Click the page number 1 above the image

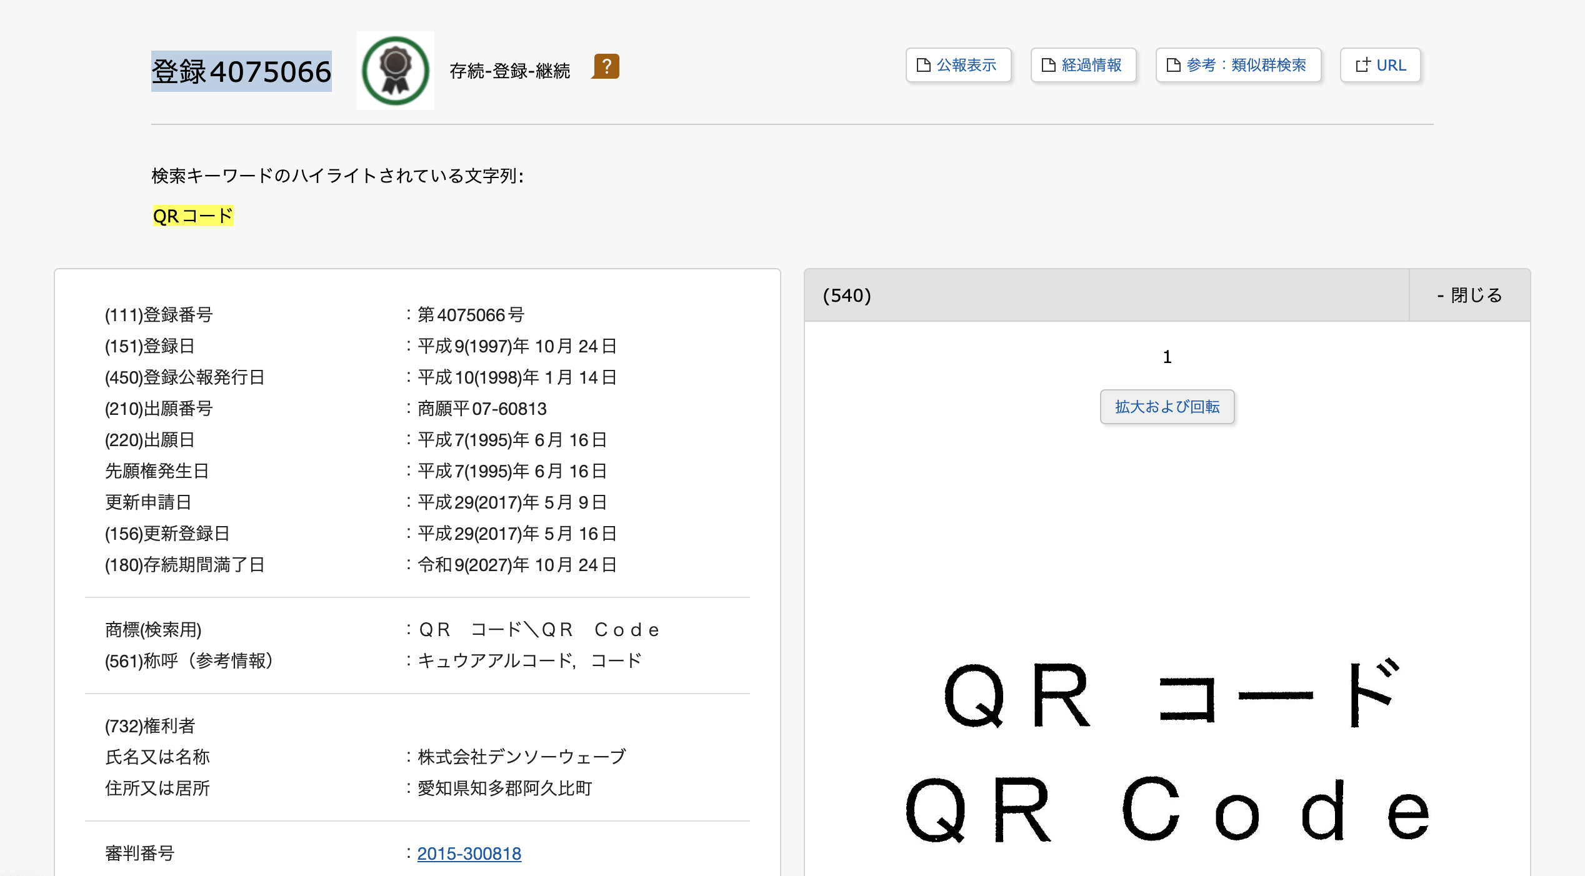click(x=1166, y=357)
